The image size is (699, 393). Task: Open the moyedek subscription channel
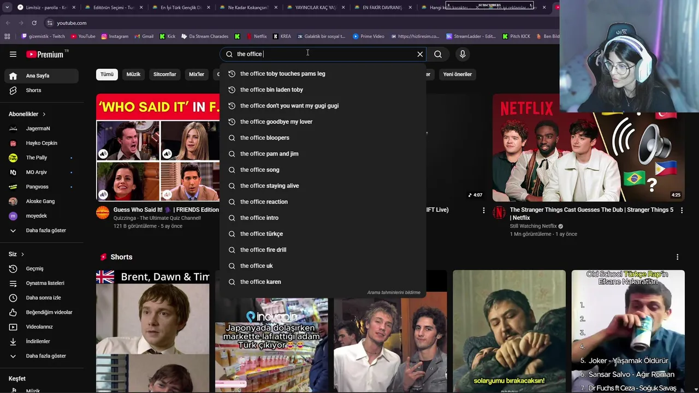42,216
